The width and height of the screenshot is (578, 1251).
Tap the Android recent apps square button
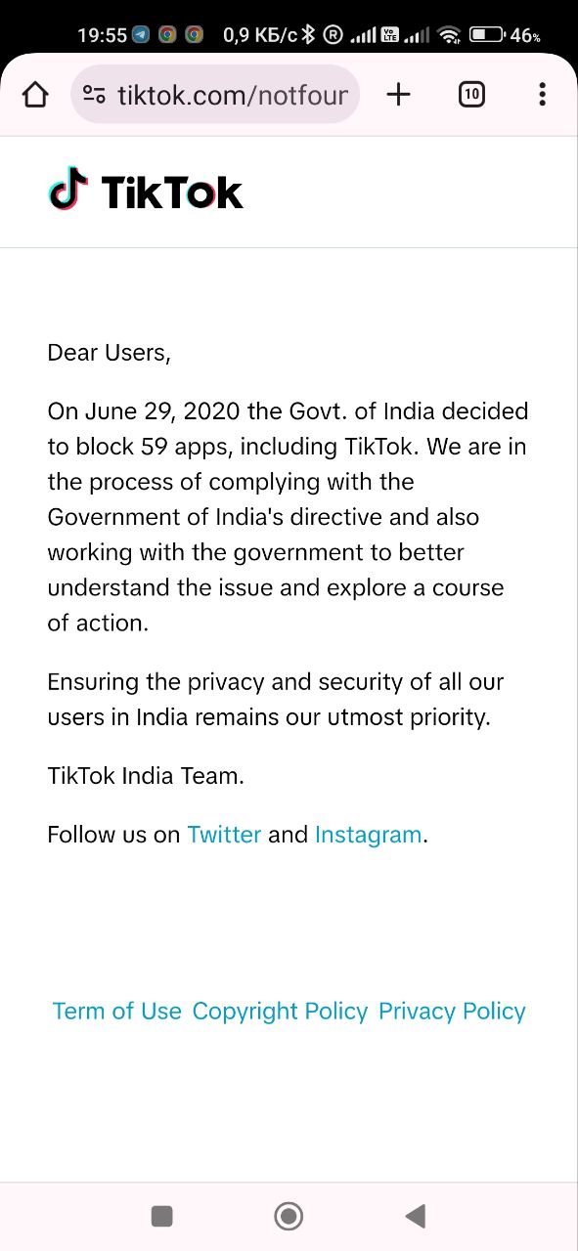(162, 1216)
